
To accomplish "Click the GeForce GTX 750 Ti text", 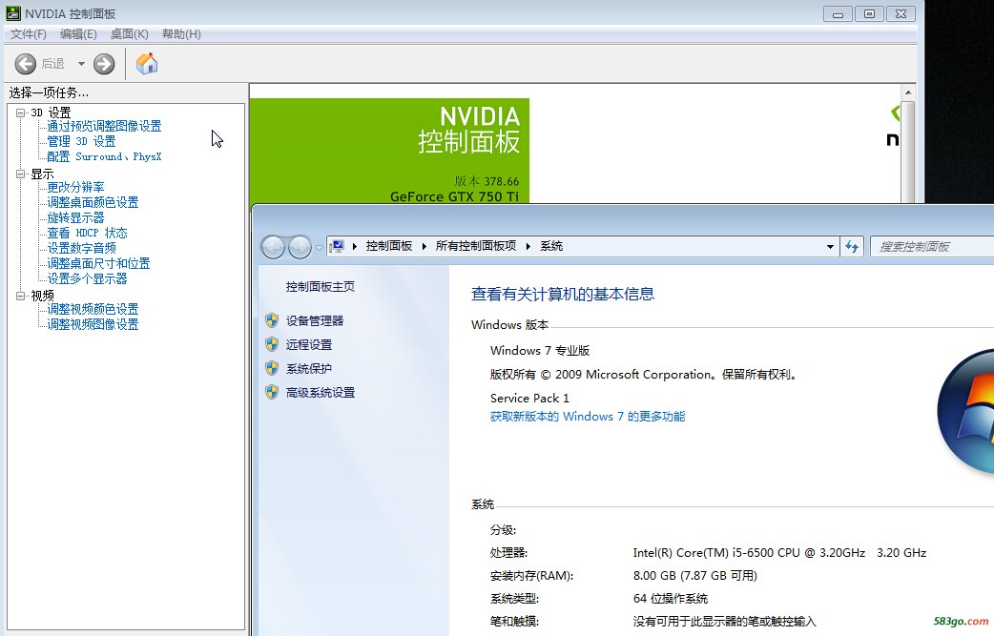I will pyautogui.click(x=454, y=196).
